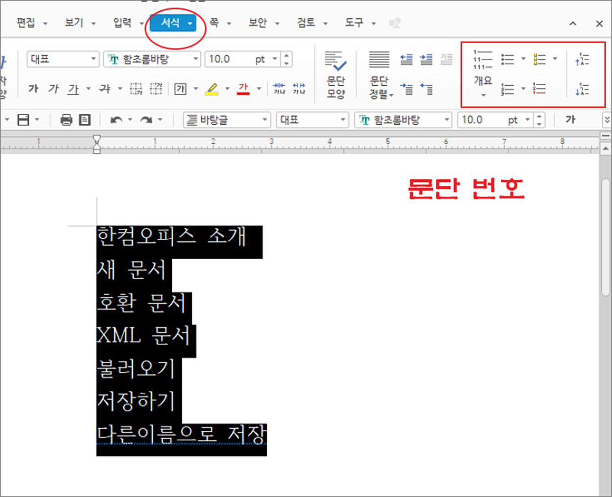The image size is (612, 497).
Task: Click the indent marker on the ruler
Action: tap(97, 144)
